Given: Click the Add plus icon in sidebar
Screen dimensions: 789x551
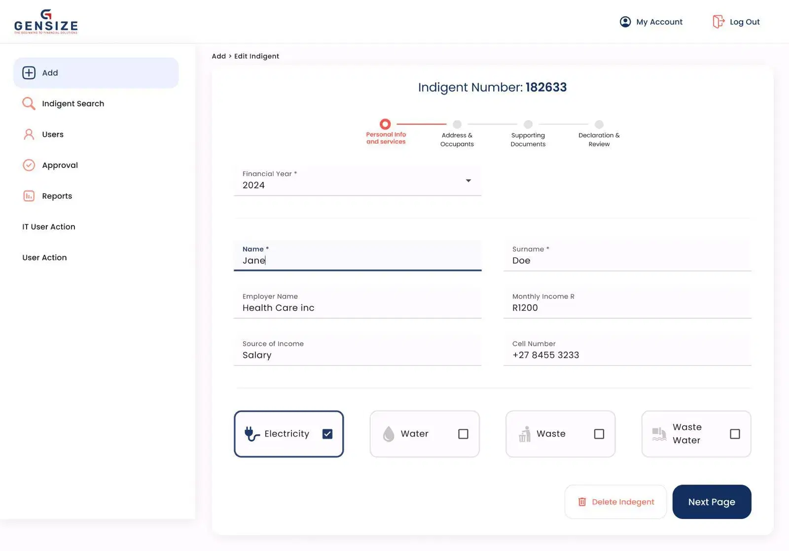Looking at the screenshot, I should (x=29, y=72).
